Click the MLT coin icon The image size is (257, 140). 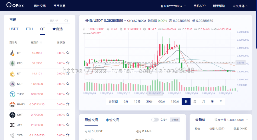point(12,84)
